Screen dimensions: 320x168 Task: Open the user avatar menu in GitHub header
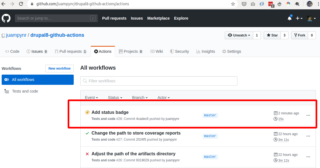click(311, 18)
